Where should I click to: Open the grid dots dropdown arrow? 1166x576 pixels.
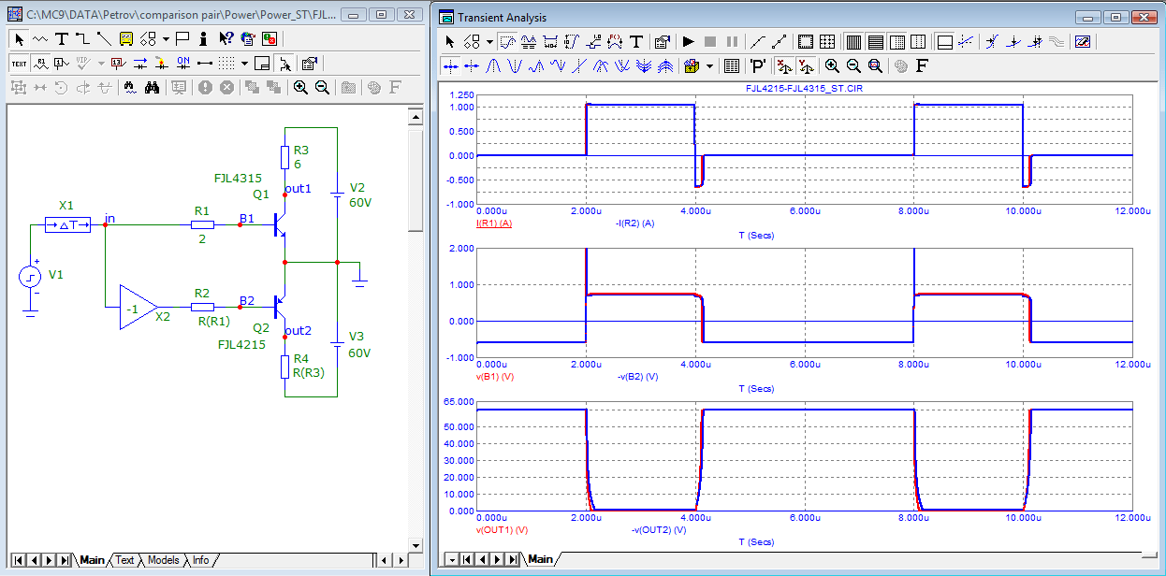[244, 63]
